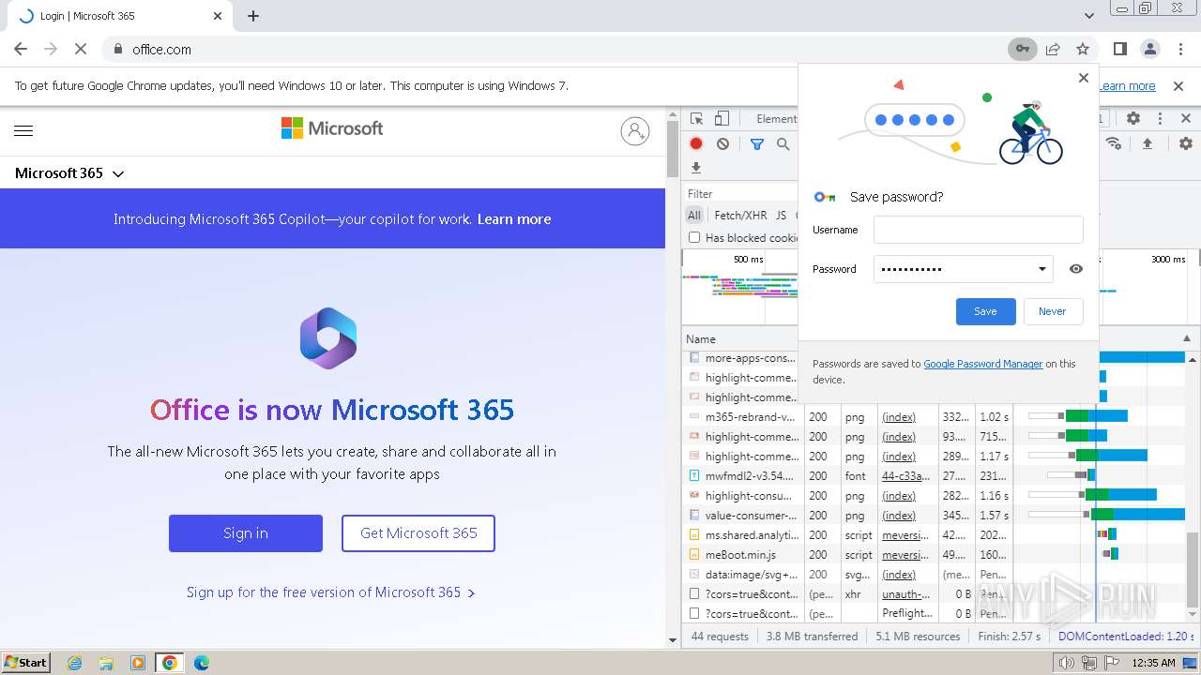Click the tab search down arrow

(1088, 16)
